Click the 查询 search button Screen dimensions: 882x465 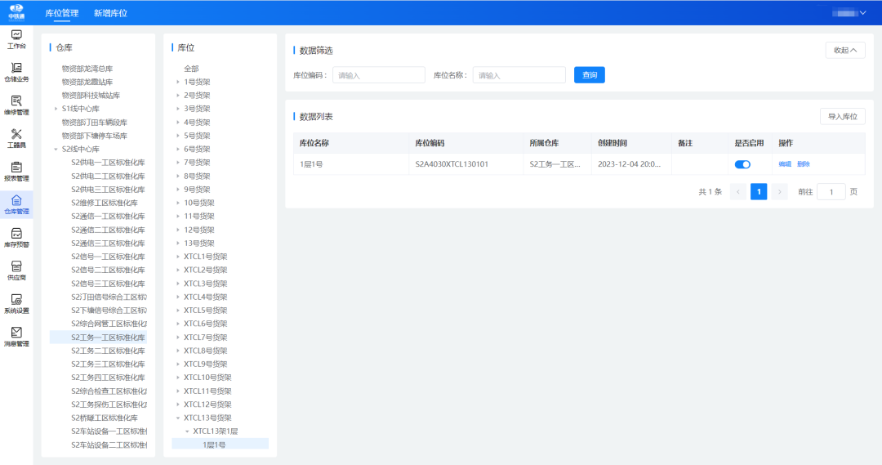590,75
